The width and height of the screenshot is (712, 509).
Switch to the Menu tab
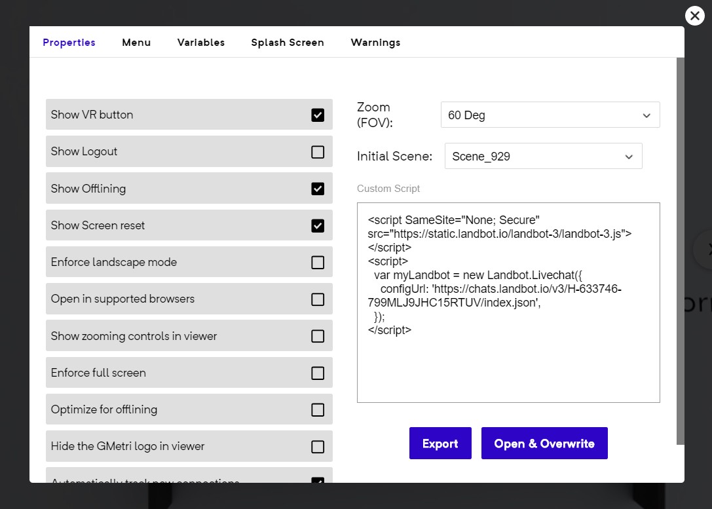pyautogui.click(x=136, y=43)
